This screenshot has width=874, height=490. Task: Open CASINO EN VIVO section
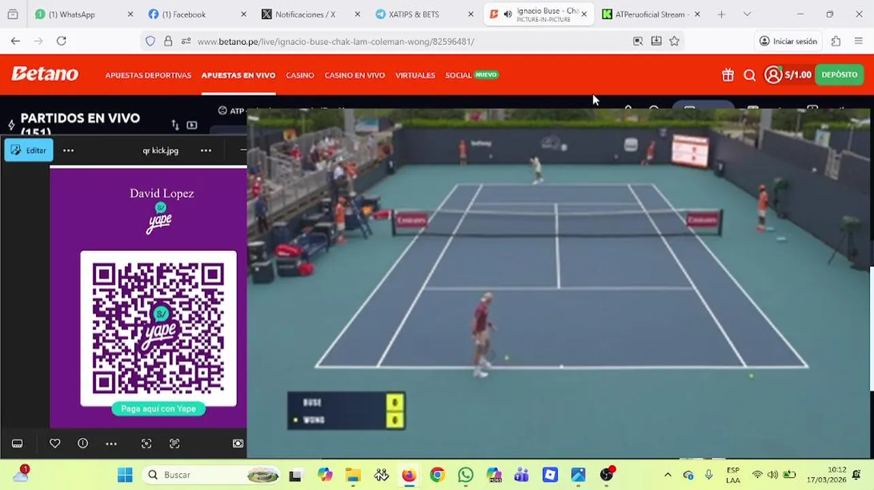(x=355, y=75)
